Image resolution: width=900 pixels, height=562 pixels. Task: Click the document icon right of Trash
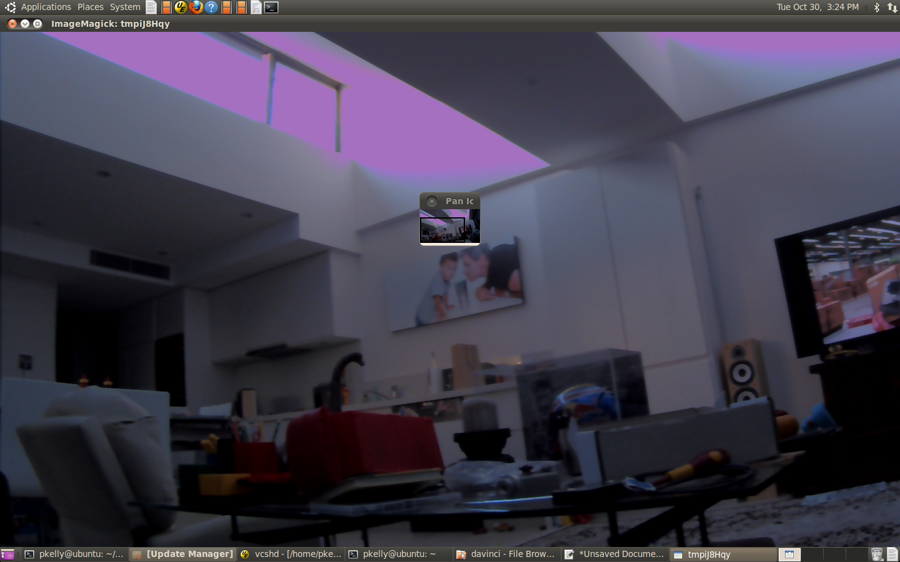(x=892, y=555)
